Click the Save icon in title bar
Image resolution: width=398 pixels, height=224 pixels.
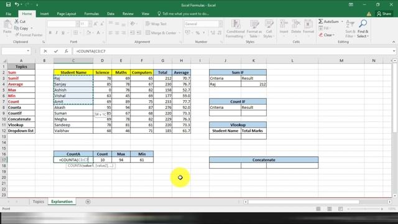click(x=8, y=4)
